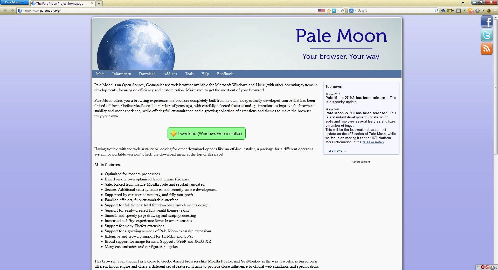
Task: Bookmark this page with the star icon
Action: pyautogui.click(x=329, y=11)
